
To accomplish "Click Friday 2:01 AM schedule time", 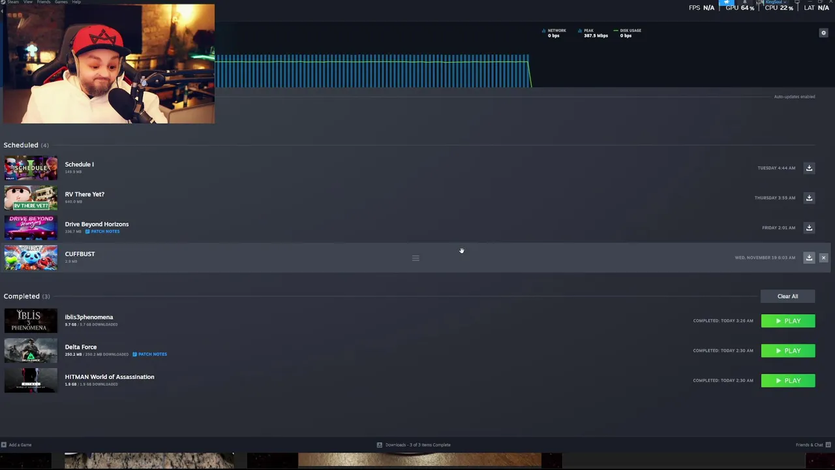I will pyautogui.click(x=778, y=228).
